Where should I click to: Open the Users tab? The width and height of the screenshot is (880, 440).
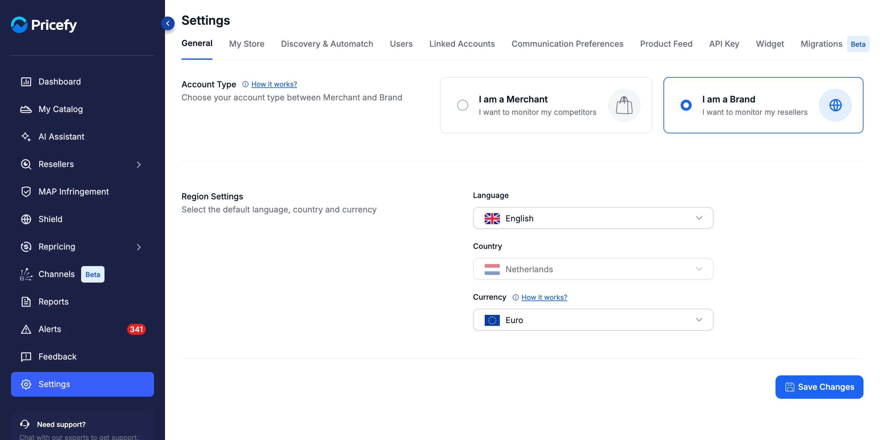click(401, 44)
